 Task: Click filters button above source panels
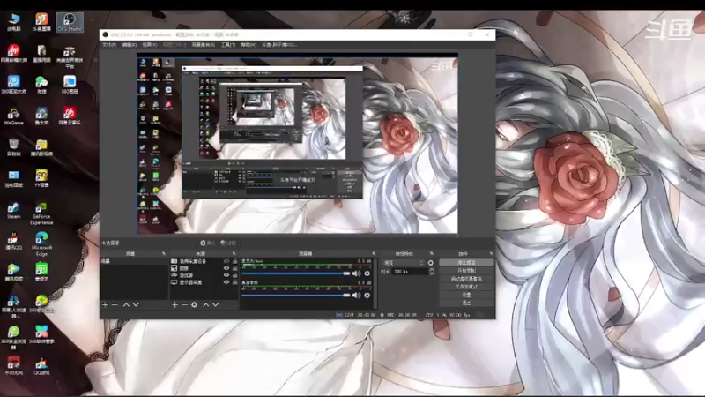(x=228, y=243)
